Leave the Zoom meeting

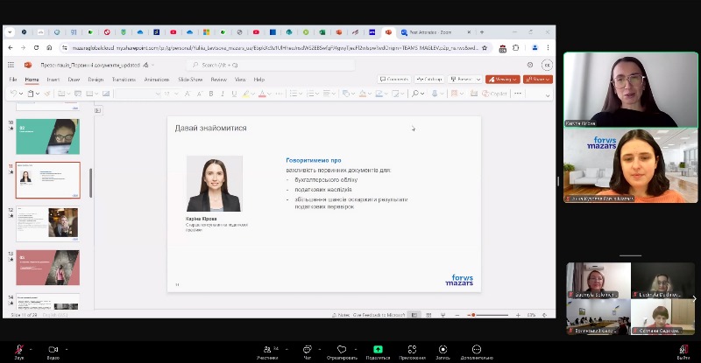point(683,349)
